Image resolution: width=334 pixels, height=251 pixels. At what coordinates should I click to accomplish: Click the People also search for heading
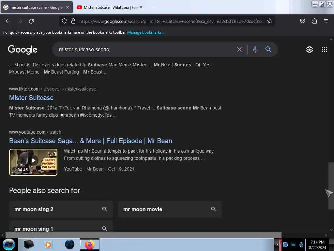click(x=44, y=191)
